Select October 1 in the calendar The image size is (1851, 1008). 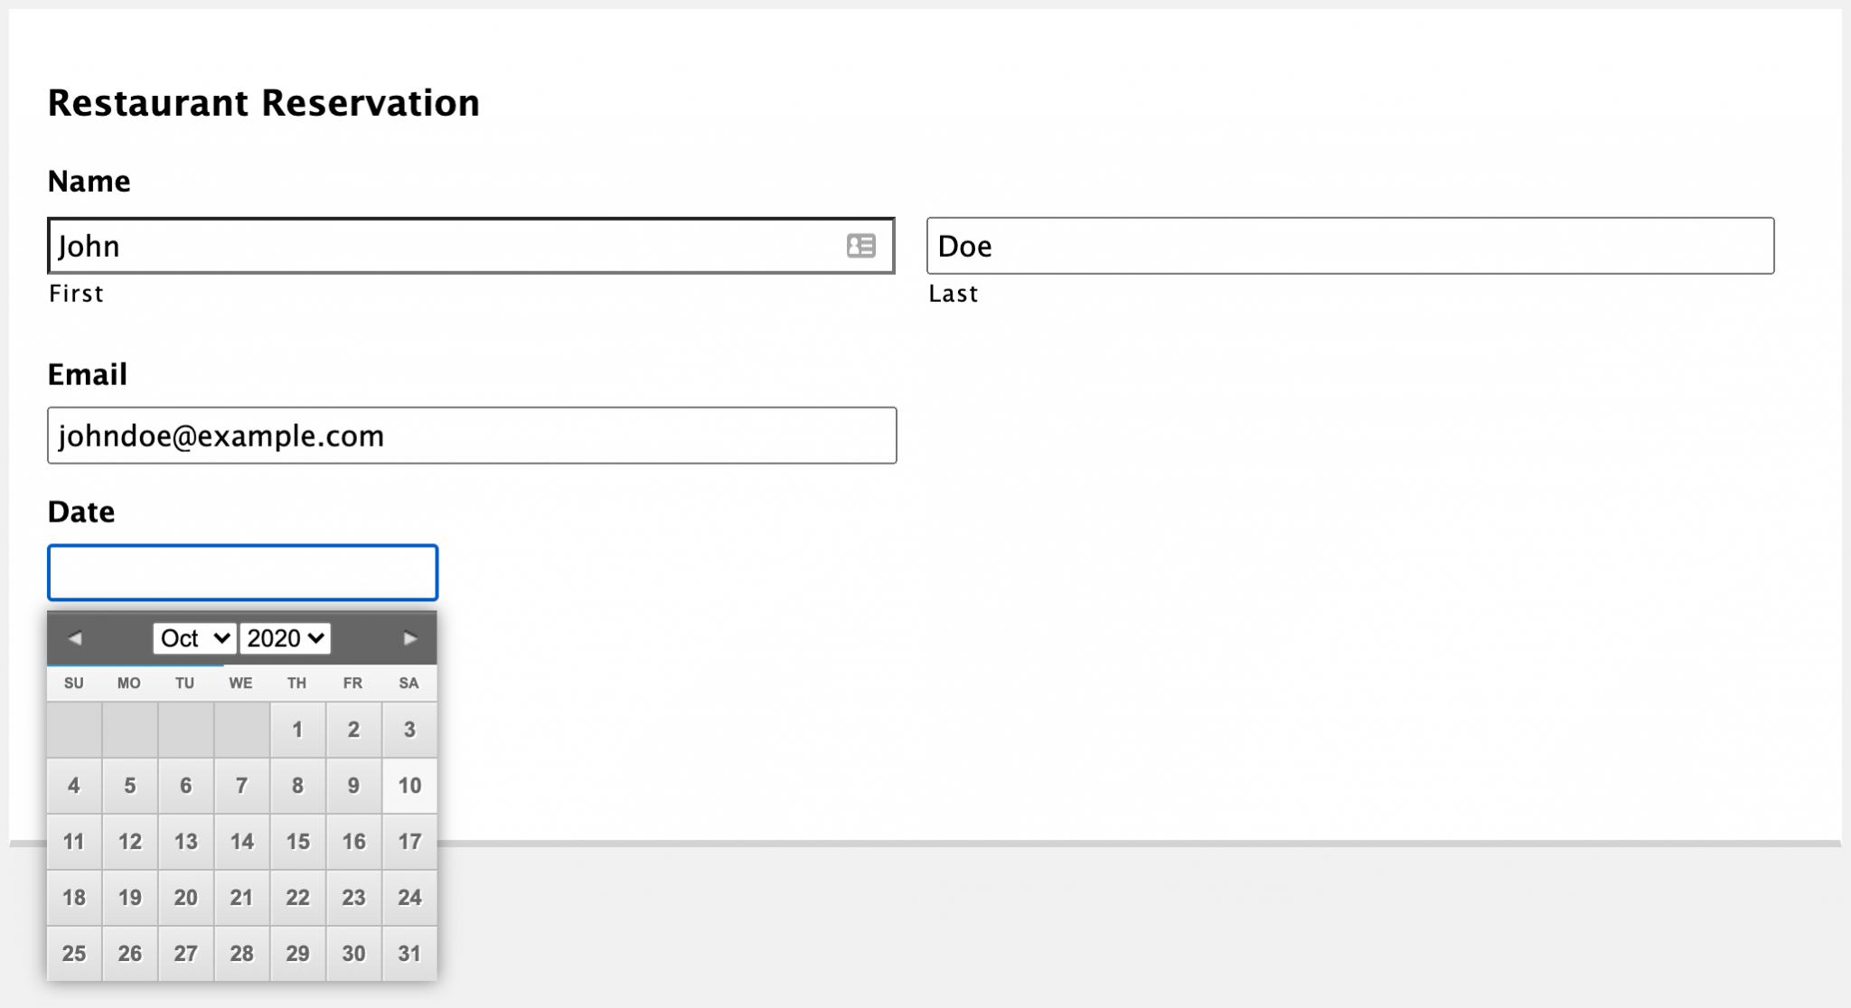coord(297,730)
